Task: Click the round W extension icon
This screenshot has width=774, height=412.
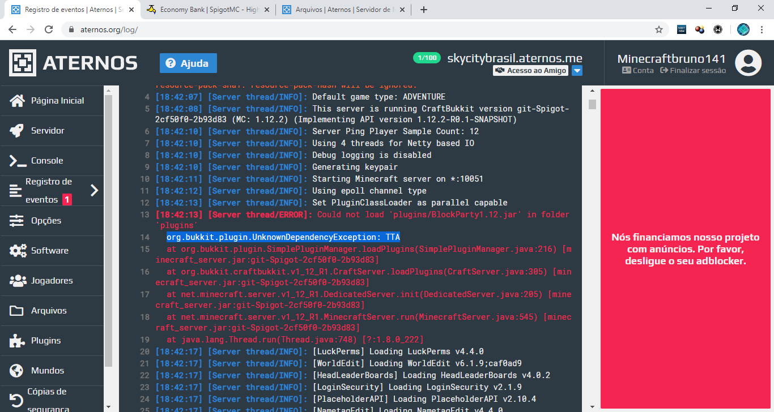Action: coord(718,29)
